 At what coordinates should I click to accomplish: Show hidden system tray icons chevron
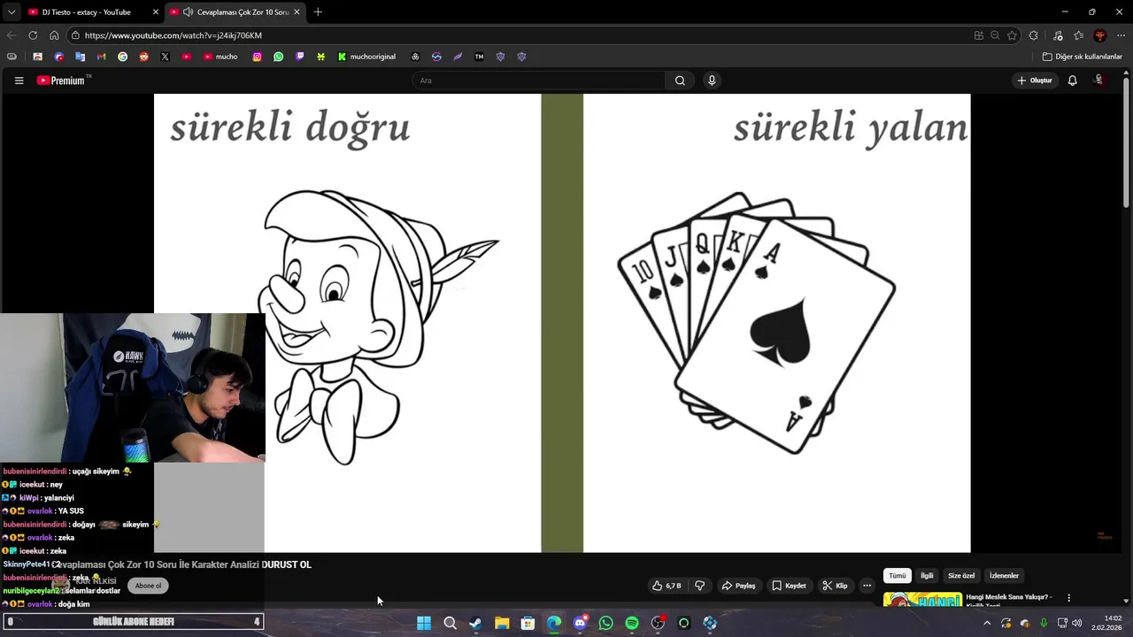[x=987, y=623]
